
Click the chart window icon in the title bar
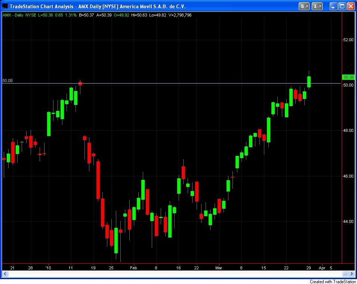[5, 6]
